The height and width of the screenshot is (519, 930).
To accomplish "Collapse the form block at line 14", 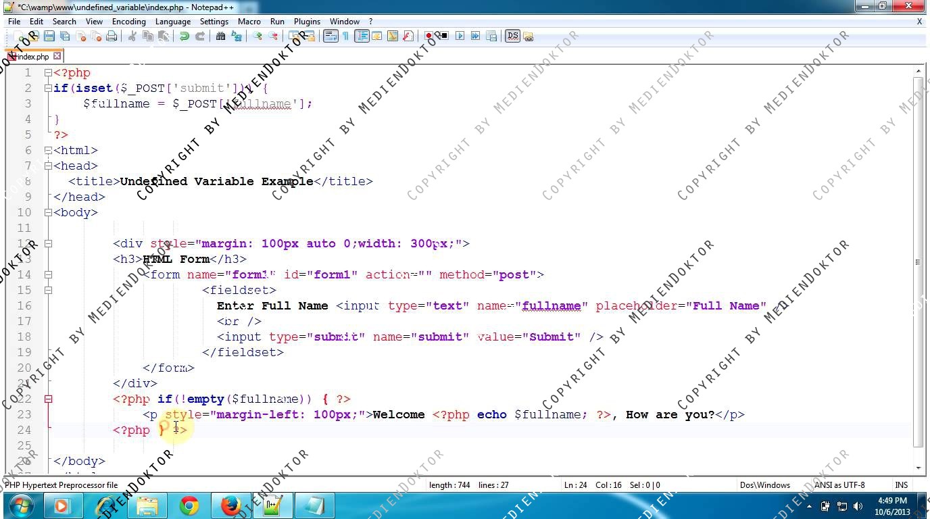I will click(48, 274).
